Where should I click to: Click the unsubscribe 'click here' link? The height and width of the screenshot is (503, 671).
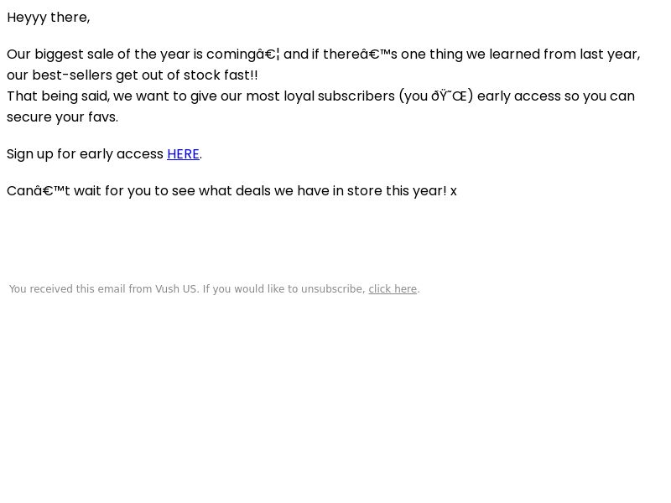(x=393, y=289)
